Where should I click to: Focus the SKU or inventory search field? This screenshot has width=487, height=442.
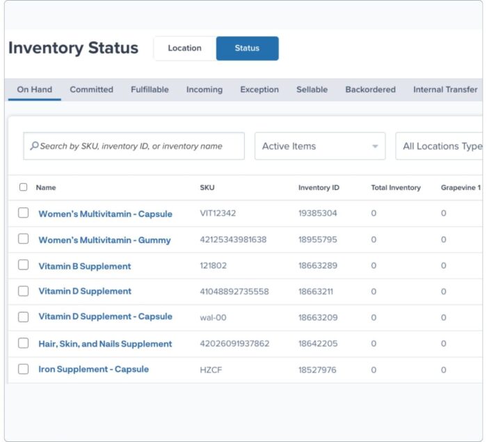[139, 146]
